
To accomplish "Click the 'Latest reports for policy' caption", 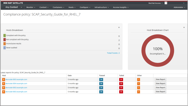I will (23, 73).
